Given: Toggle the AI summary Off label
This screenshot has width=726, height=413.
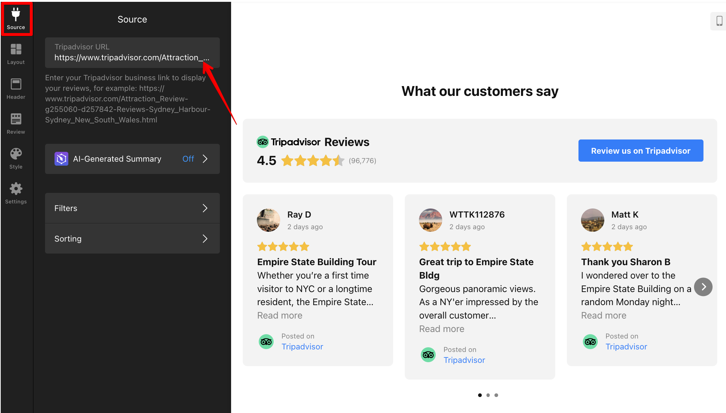Looking at the screenshot, I should (x=188, y=159).
